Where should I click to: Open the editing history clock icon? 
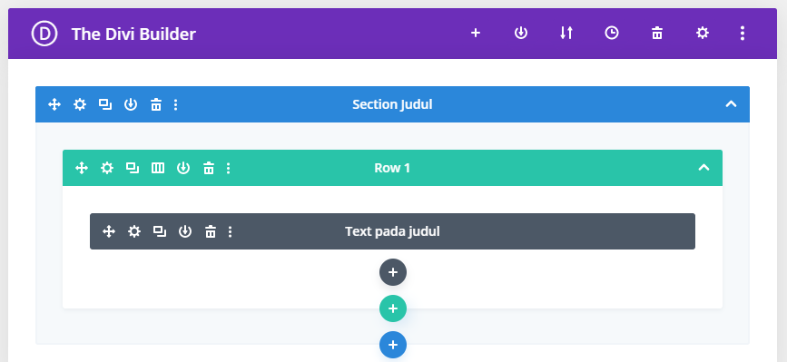tap(611, 33)
